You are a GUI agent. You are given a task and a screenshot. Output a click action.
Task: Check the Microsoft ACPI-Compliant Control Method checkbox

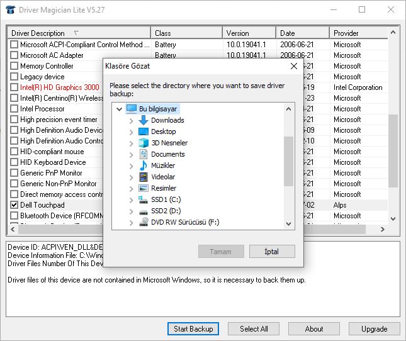click(x=14, y=45)
